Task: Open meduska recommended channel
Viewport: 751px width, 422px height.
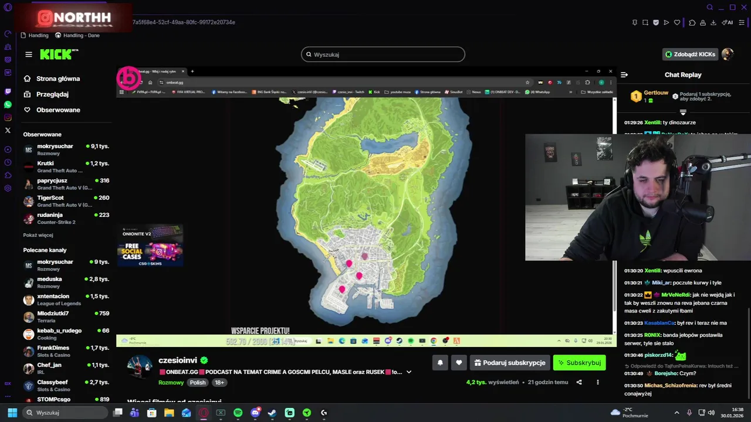Action: (66, 283)
